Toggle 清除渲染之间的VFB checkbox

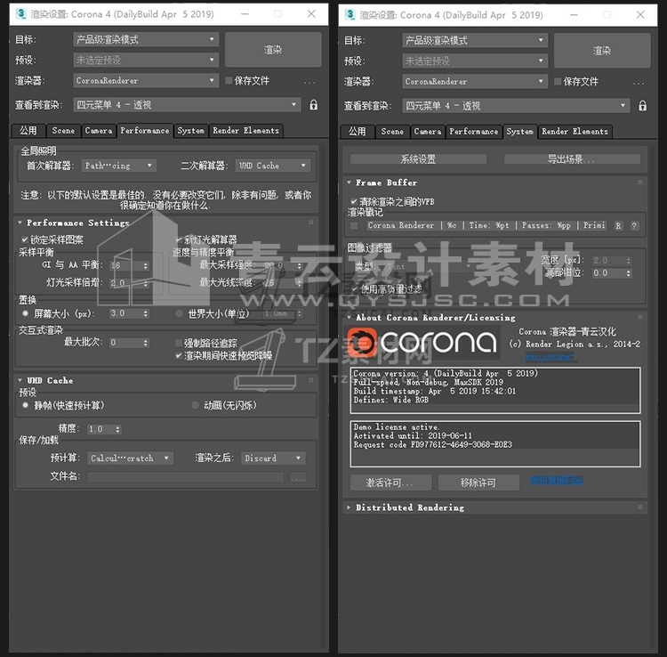(353, 201)
